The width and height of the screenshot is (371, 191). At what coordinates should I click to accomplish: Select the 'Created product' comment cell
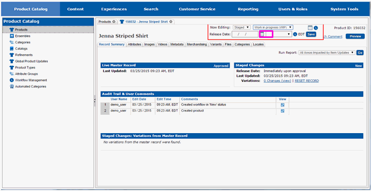[x=192, y=111]
